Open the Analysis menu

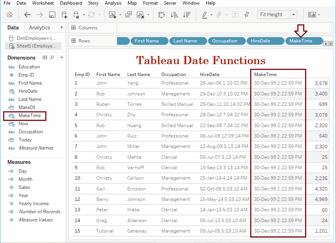coord(113,3)
